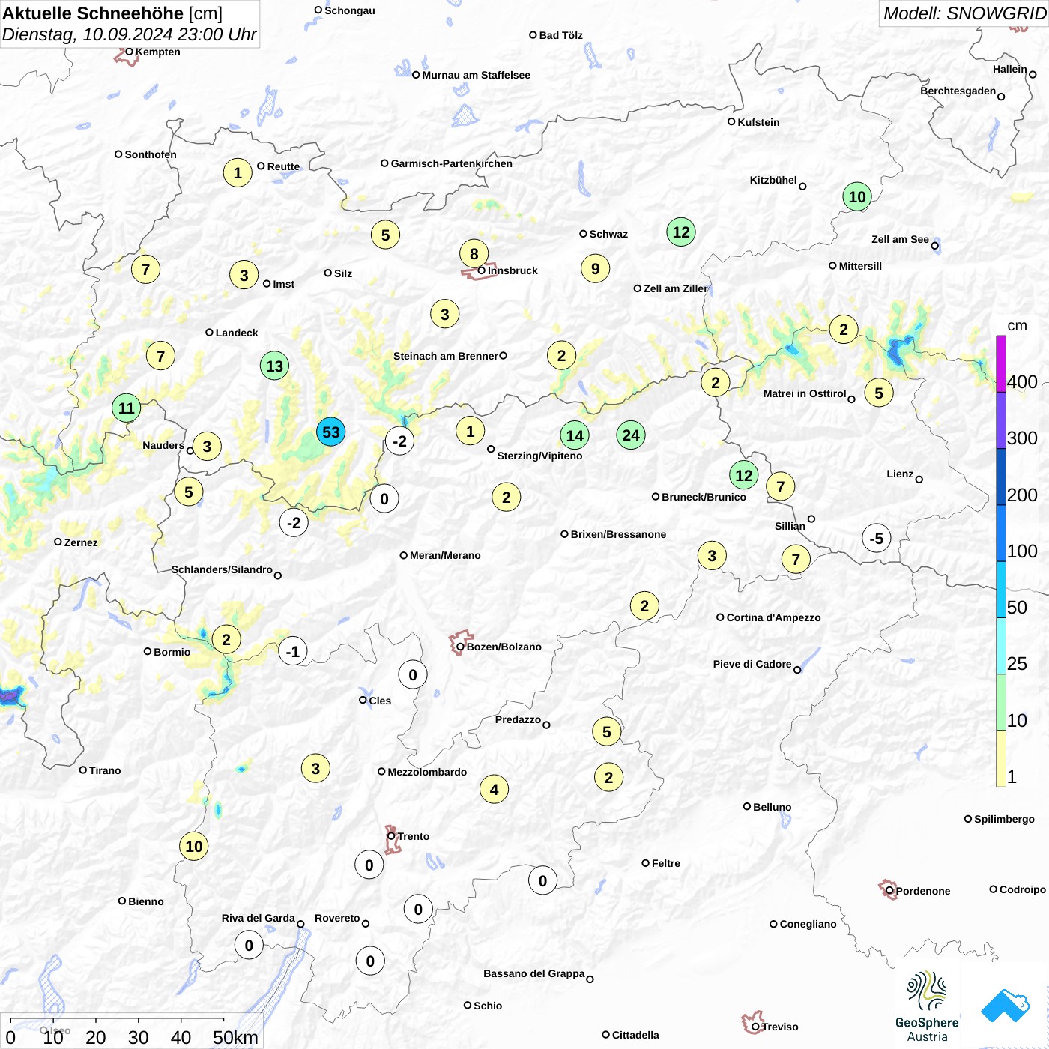Viewport: 1049px width, 1049px height.
Task: Click the Hallein label
Action: click(1009, 69)
